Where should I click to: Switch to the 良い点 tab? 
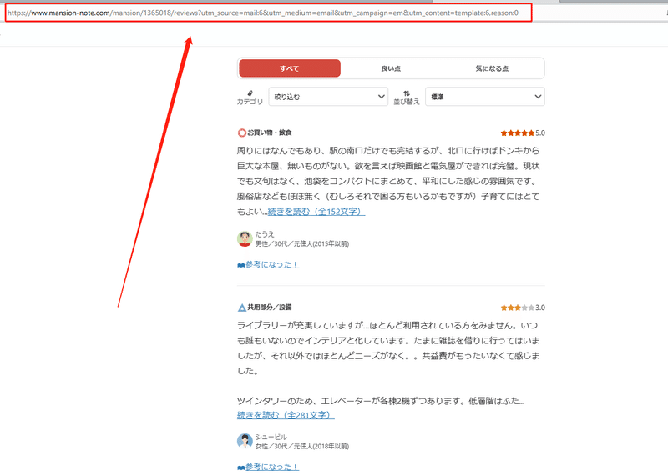(391, 68)
